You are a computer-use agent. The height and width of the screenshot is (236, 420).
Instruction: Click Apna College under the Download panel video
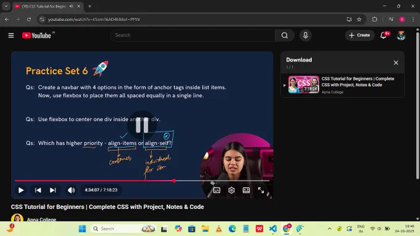click(x=332, y=92)
